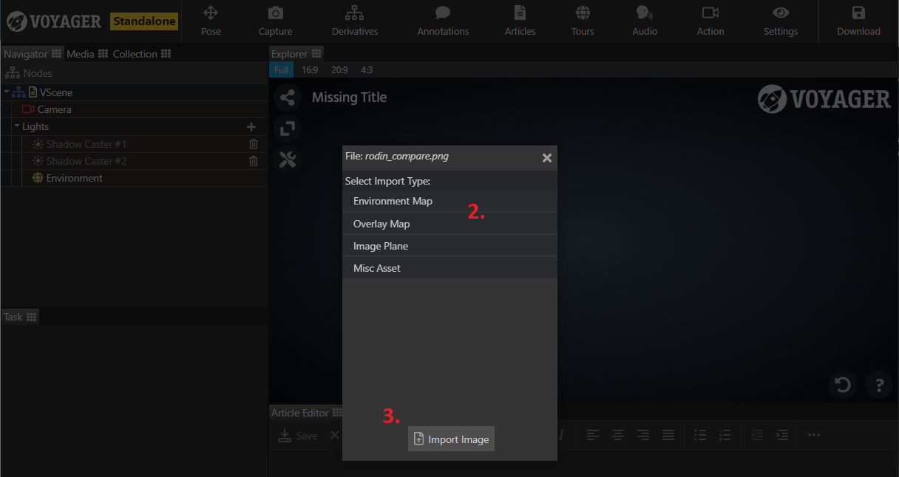Align text left in Article Editor
This screenshot has width=899, height=477.
point(593,435)
